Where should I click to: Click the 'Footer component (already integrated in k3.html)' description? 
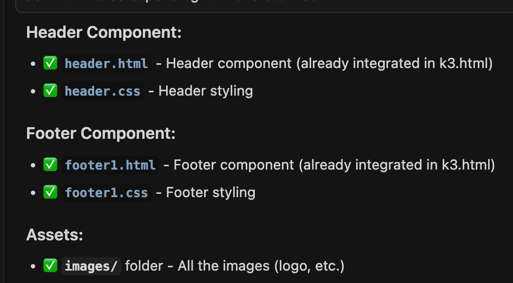click(x=334, y=165)
